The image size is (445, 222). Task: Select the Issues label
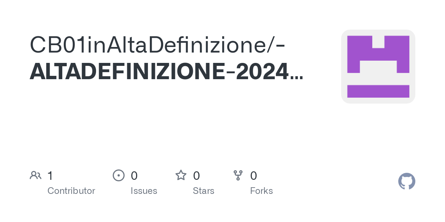coord(144,191)
